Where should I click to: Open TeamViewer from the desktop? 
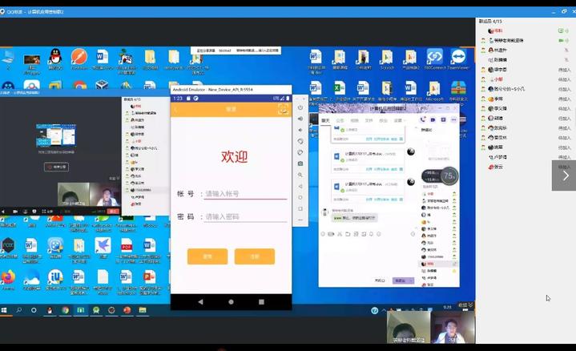pyautogui.click(x=458, y=58)
